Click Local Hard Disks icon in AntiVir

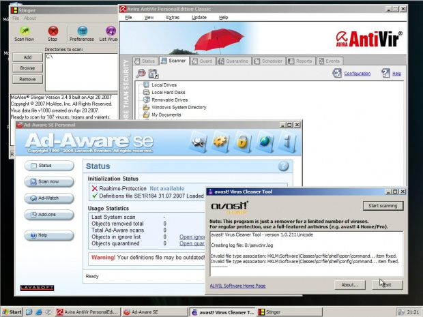tap(146, 92)
